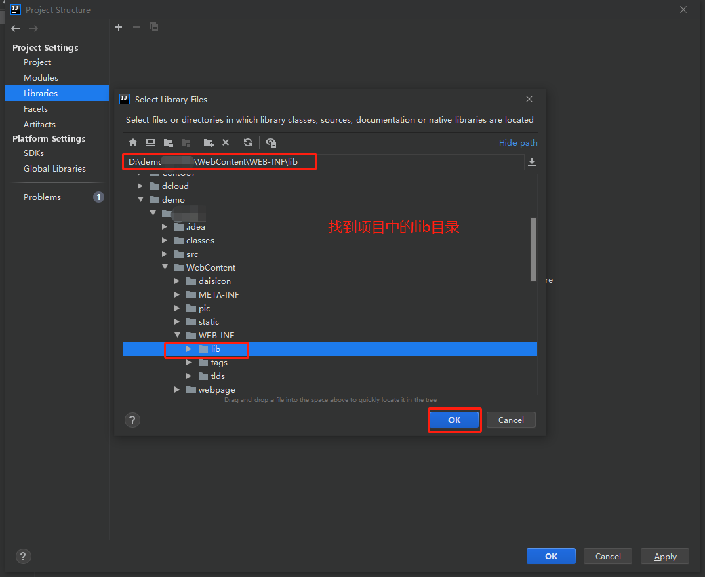Expand the lib folder arrow
The image size is (705, 577).
(189, 349)
